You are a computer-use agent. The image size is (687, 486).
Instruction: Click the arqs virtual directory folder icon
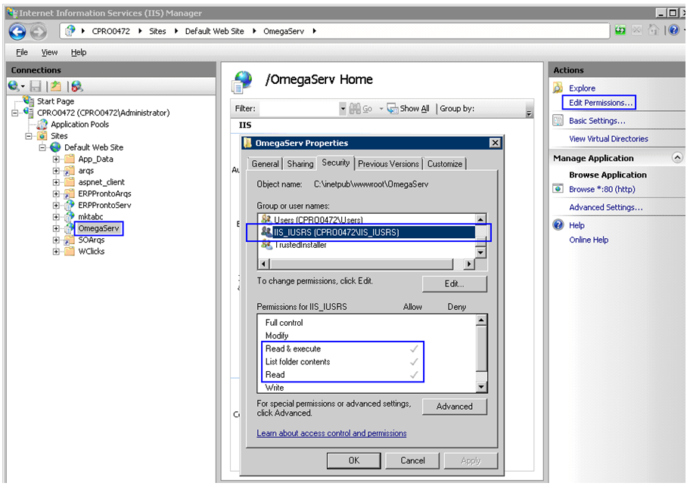click(69, 171)
